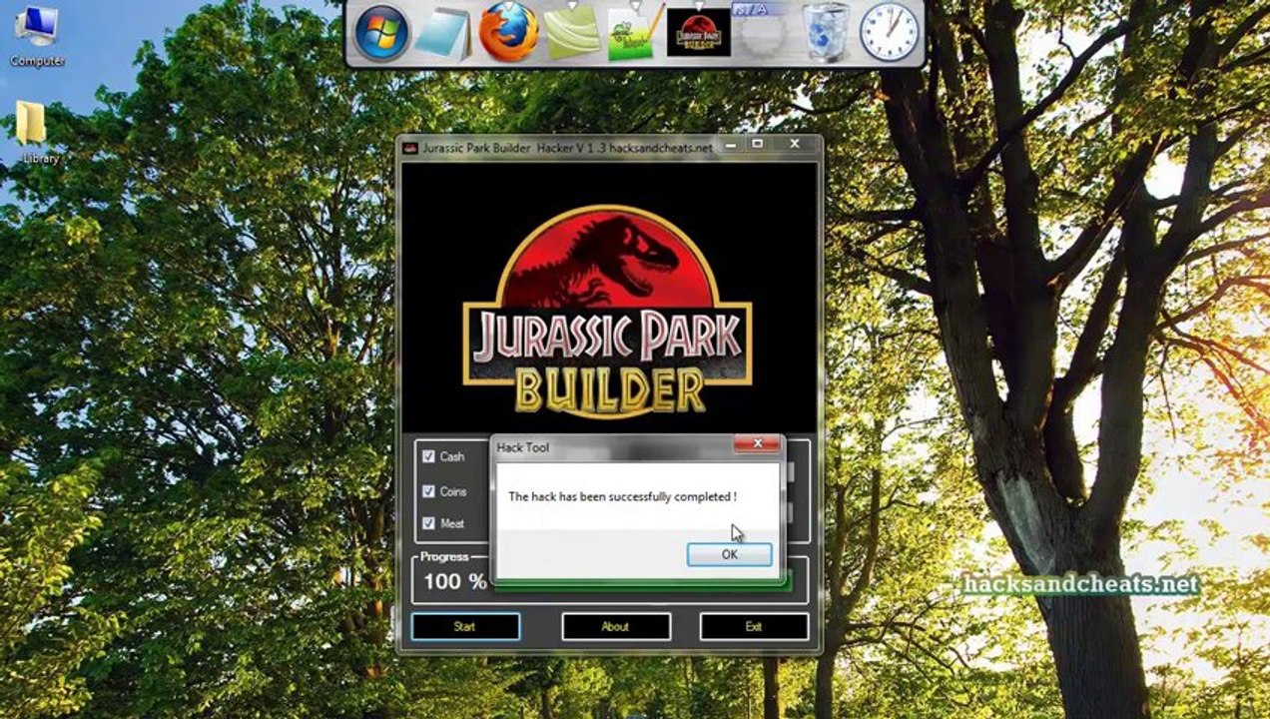Click the green notes icon in dock

pos(572,33)
